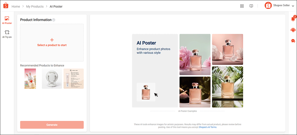The width and height of the screenshot is (297, 135).
Task: Pick the Revive Eye Serum product
Action: [x=73, y=78]
